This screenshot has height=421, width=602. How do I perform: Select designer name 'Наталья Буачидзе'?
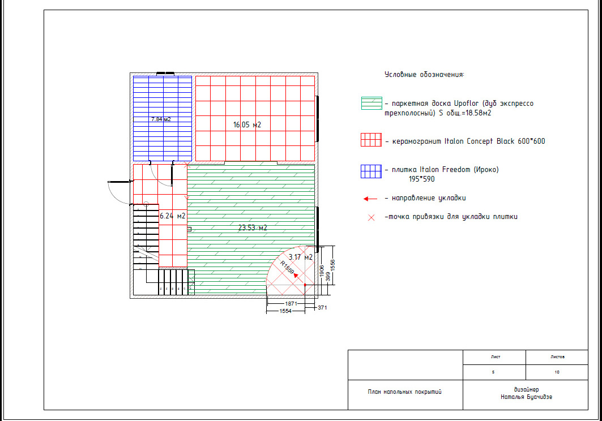526,397
